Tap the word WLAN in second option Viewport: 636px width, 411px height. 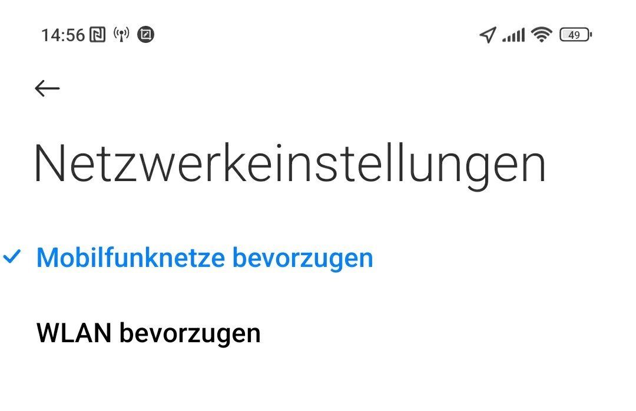74,333
